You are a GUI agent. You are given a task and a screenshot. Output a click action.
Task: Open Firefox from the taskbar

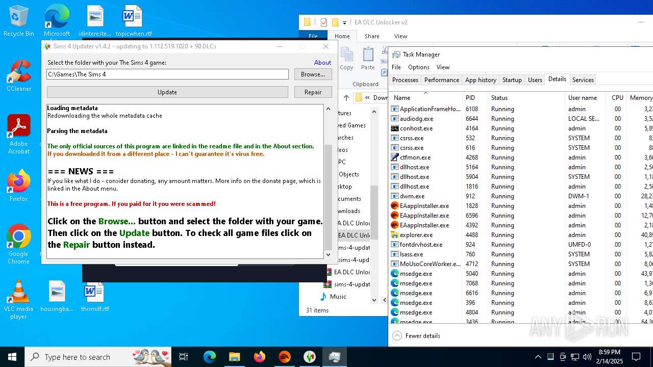pos(260,357)
